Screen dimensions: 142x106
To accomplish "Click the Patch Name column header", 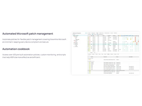I will [105, 57].
